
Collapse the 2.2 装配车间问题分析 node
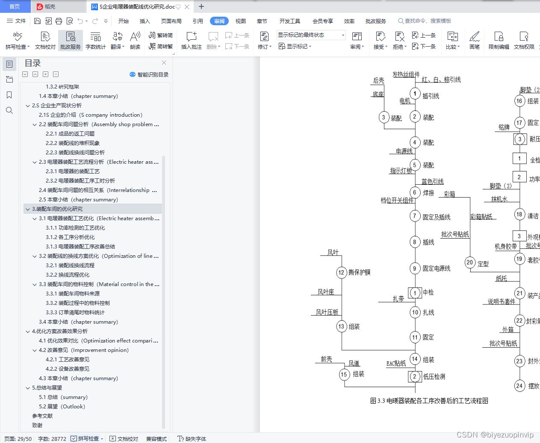(35, 124)
